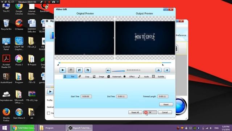Click the system tray volume icon
Screen dimensions: 232x131
click(211, 128)
